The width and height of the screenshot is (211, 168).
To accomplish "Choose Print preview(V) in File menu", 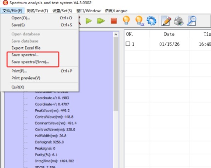I will pyautogui.click(x=26, y=78).
